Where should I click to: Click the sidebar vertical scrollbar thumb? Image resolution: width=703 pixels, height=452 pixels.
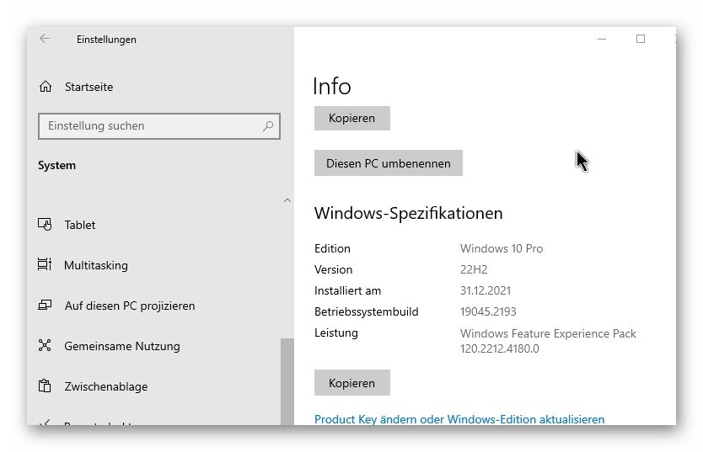click(287, 379)
